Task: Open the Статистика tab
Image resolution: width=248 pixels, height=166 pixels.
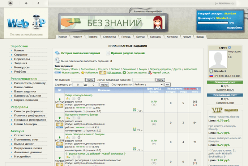Action: tap(109, 37)
